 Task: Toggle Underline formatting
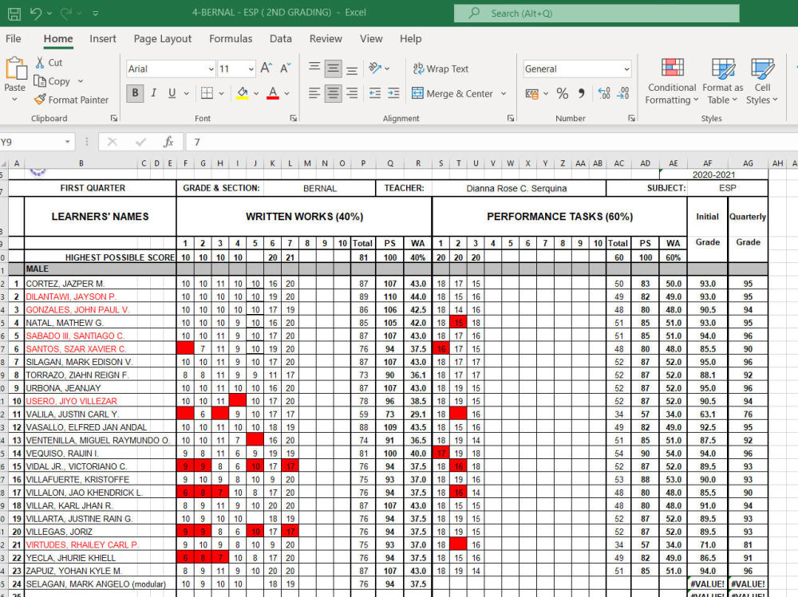coord(172,93)
